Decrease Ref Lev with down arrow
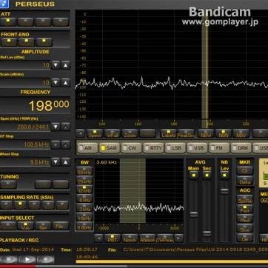Image resolution: width=268 pixels, height=268 pixels. [56, 65]
